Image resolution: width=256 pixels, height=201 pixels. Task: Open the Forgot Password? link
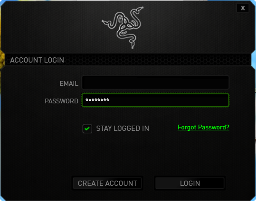tap(203, 128)
